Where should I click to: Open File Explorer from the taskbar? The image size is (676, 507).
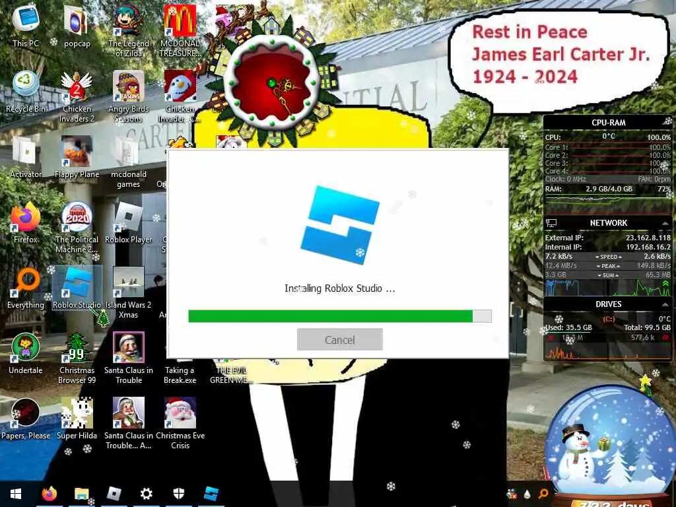click(81, 494)
